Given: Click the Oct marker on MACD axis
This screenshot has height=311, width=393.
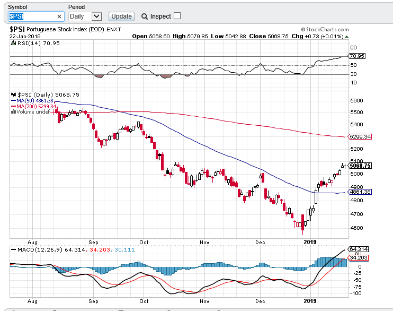Looking at the screenshot, I should [144, 301].
